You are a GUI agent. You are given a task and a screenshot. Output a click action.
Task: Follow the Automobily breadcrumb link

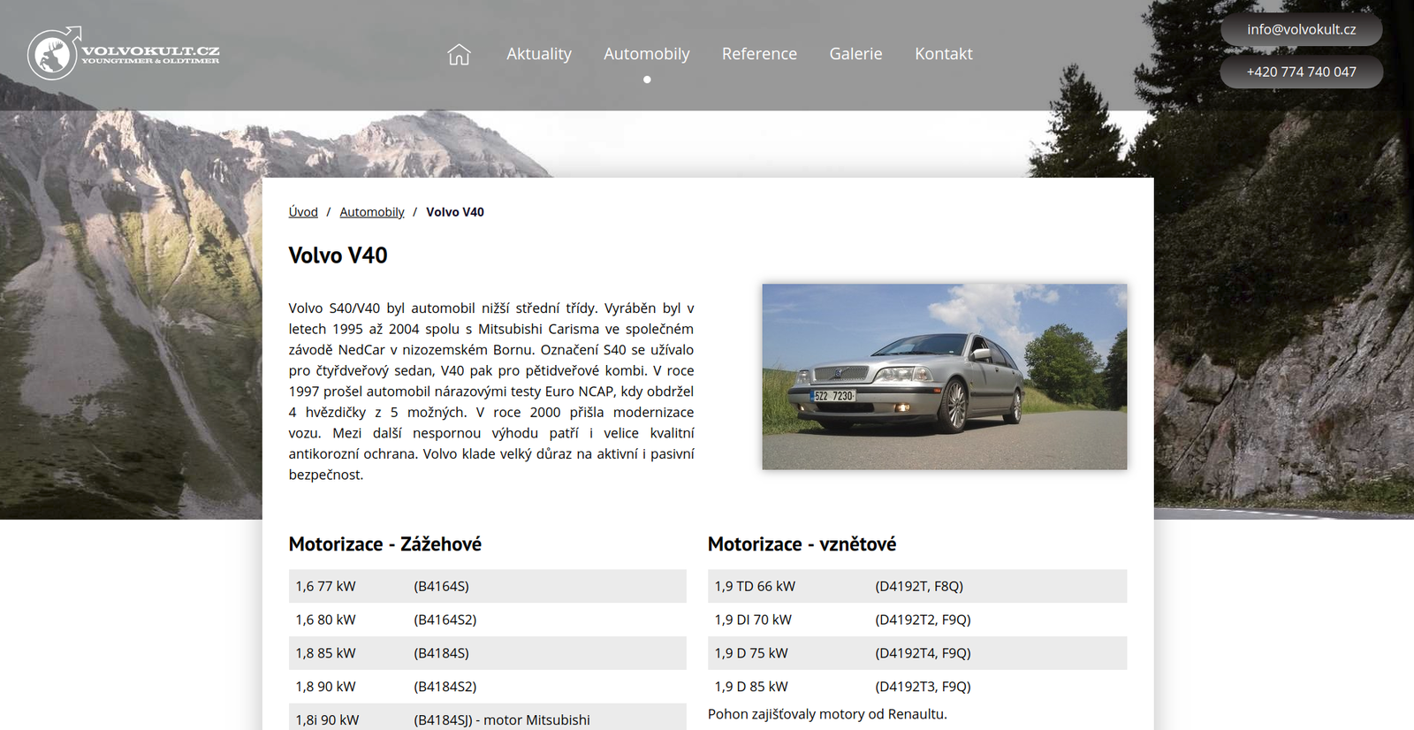[372, 212]
